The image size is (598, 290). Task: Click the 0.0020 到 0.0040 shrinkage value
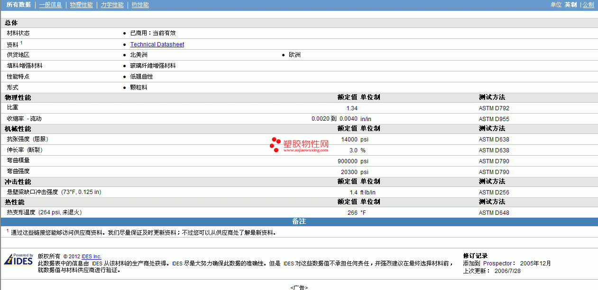coord(334,119)
